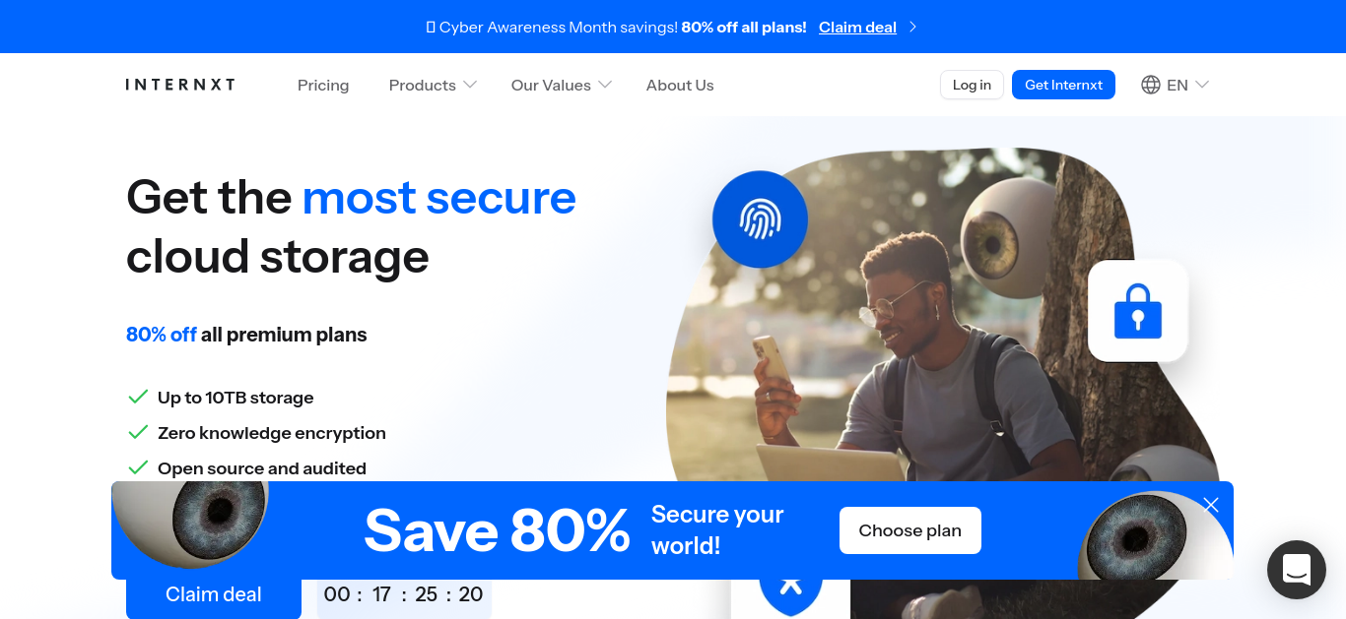Click the arrow next to Claim deal
The image size is (1346, 619).
coord(912,28)
